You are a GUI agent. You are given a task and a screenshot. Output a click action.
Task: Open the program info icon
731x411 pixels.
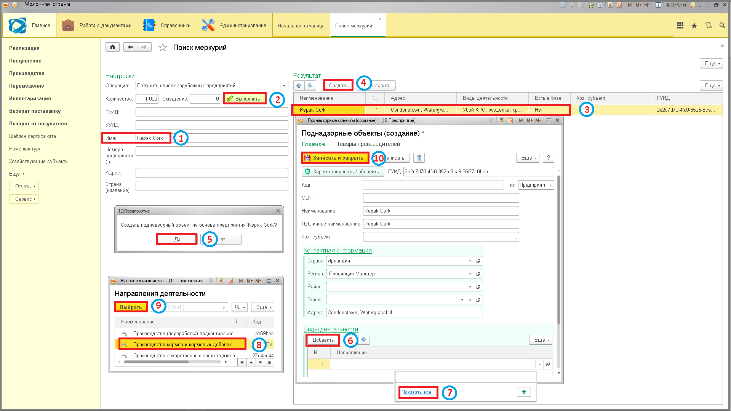coord(693,5)
